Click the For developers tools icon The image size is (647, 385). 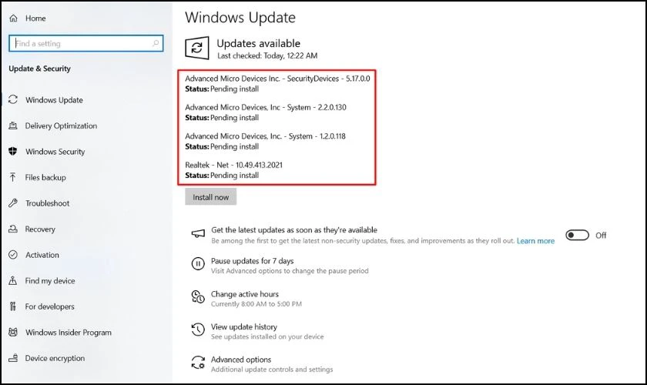13,306
